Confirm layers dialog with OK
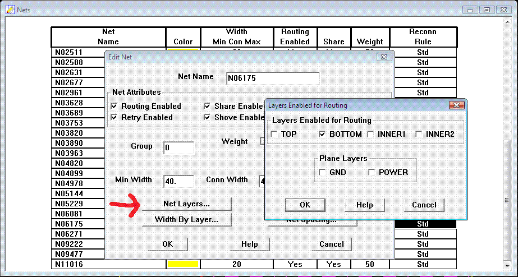Screen dimensions: 518x277 (305, 205)
